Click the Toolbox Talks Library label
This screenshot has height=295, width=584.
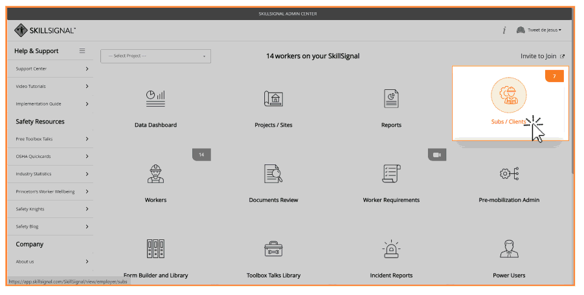(273, 276)
